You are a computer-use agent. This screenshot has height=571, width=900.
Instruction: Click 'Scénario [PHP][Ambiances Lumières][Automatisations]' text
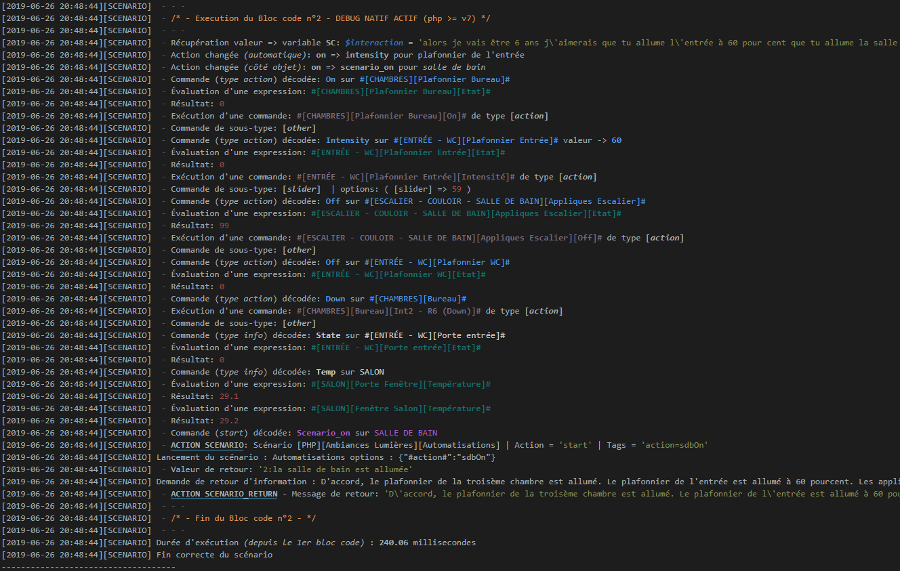(x=376, y=445)
